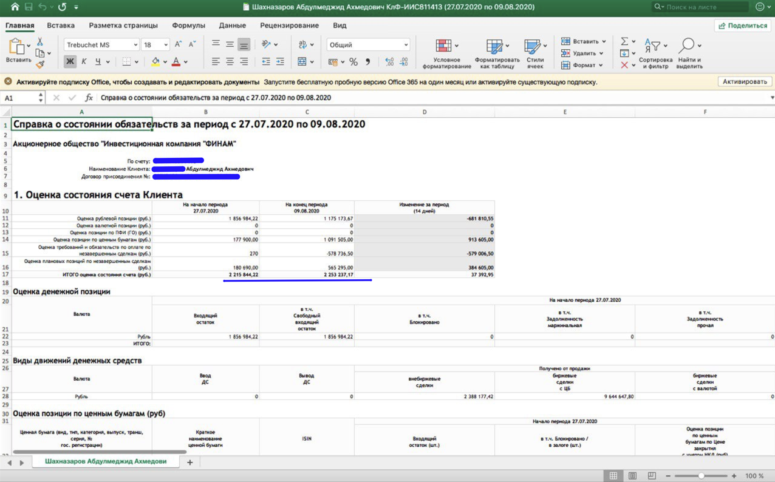Switch to Page Break Preview in status bar

click(x=651, y=476)
